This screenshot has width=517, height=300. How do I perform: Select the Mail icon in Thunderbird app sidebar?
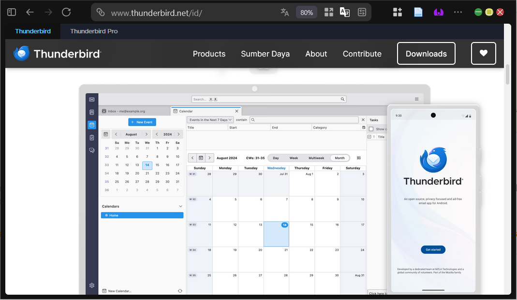pos(92,100)
